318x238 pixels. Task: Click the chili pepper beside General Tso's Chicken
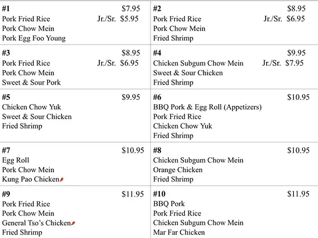coord(73,224)
